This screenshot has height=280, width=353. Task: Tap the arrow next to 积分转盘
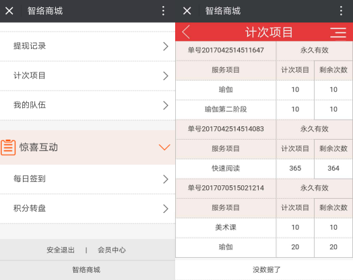coord(166,209)
